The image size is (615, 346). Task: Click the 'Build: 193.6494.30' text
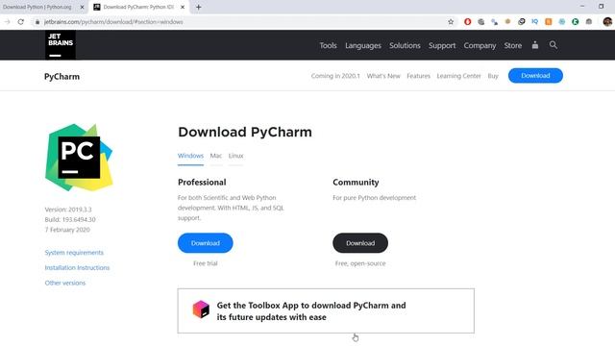(70, 220)
